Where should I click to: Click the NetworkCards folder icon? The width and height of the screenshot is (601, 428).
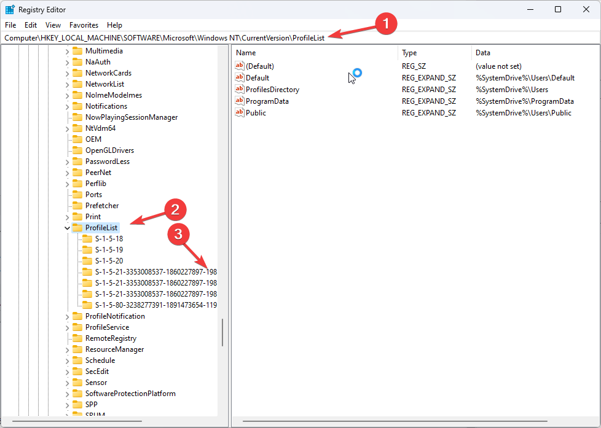click(x=77, y=73)
